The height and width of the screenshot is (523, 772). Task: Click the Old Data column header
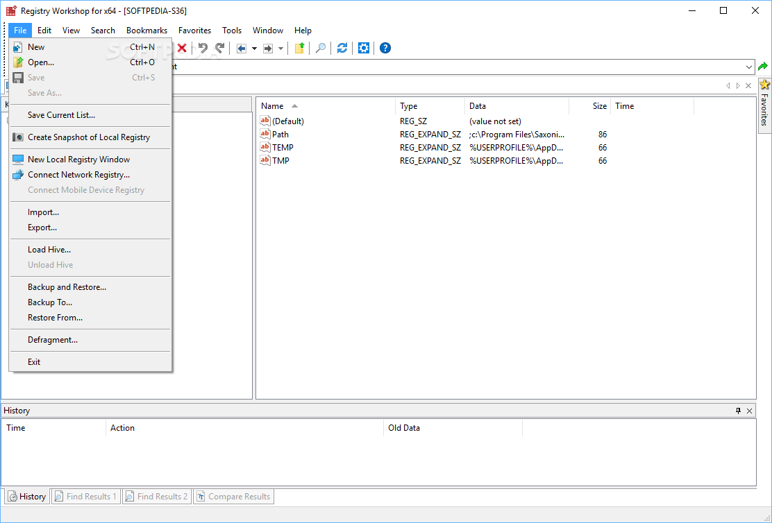453,428
